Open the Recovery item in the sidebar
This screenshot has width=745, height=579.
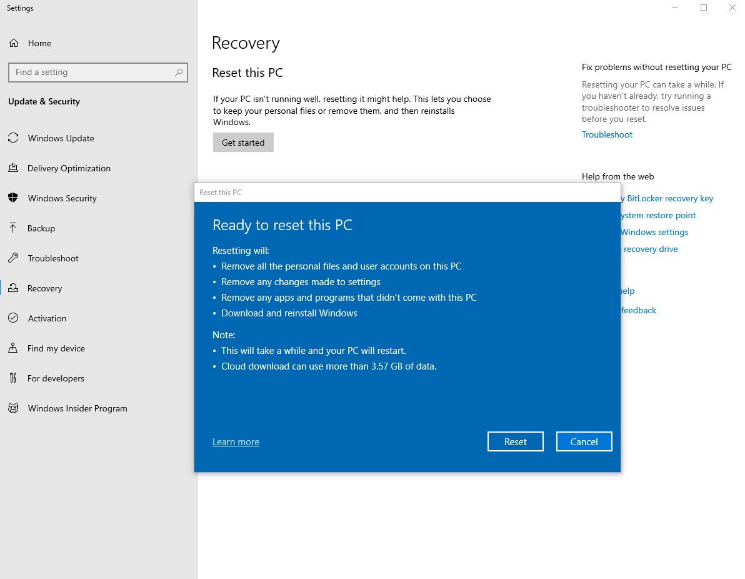[x=44, y=288]
